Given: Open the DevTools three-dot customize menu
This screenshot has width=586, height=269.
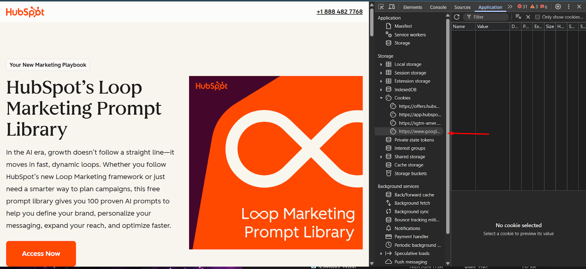Looking at the screenshot, I should coord(569,7).
